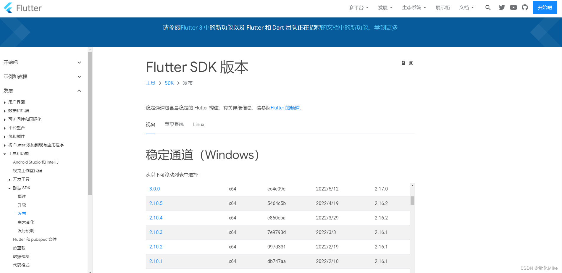Image resolution: width=562 pixels, height=273 pixels.
Task: Open 视觉工作室代码 sidebar link
Action: (x=28, y=171)
